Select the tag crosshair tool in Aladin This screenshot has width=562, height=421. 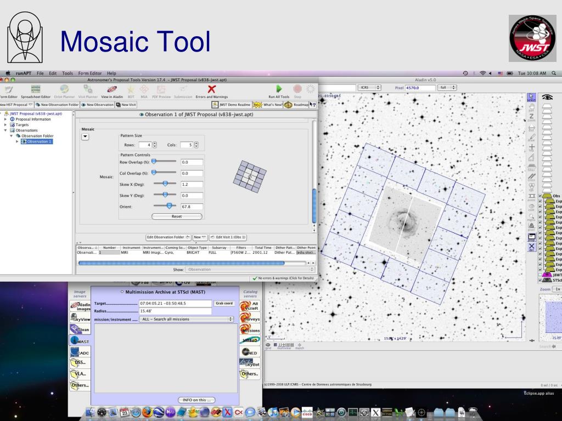531,148
